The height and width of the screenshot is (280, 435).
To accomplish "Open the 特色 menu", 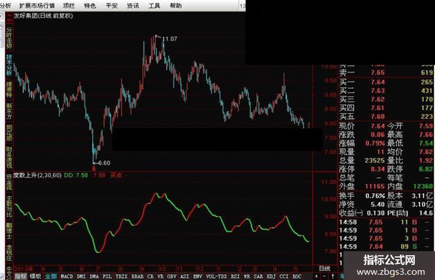I will [x=90, y=6].
